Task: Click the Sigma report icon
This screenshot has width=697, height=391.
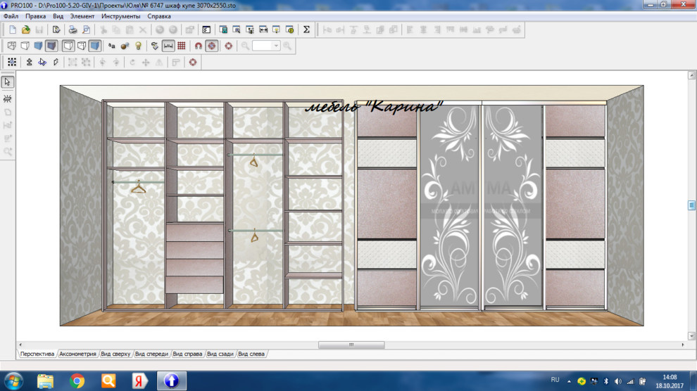Action: (x=306, y=30)
